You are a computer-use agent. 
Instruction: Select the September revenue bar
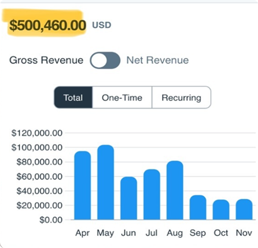(x=198, y=207)
